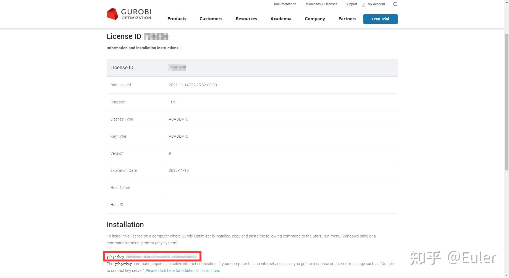The width and height of the screenshot is (509, 278).
Task: Open the search magnifier icon
Action: coord(395,4)
